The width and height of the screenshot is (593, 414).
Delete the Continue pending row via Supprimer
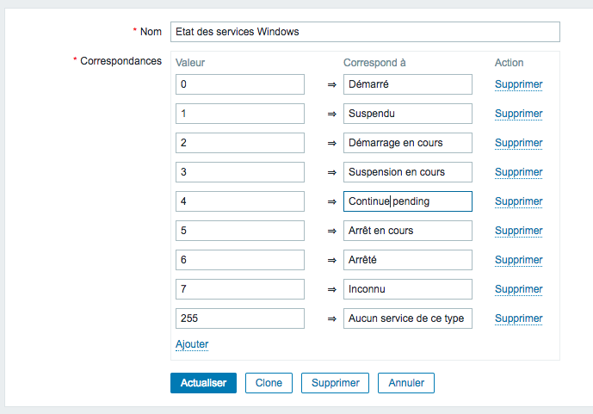[x=518, y=201]
